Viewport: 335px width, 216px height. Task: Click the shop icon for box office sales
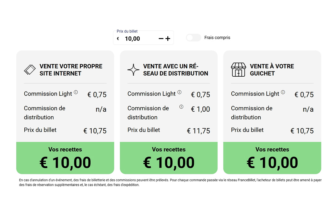pos(238,70)
